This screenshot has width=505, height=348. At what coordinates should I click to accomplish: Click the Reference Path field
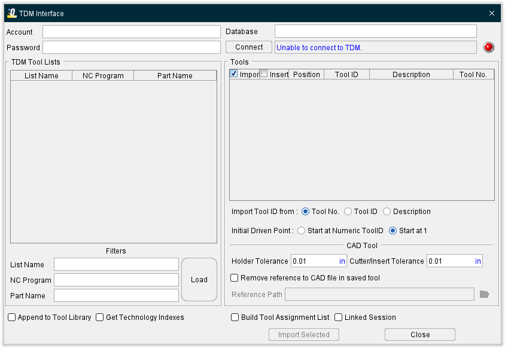point(379,294)
